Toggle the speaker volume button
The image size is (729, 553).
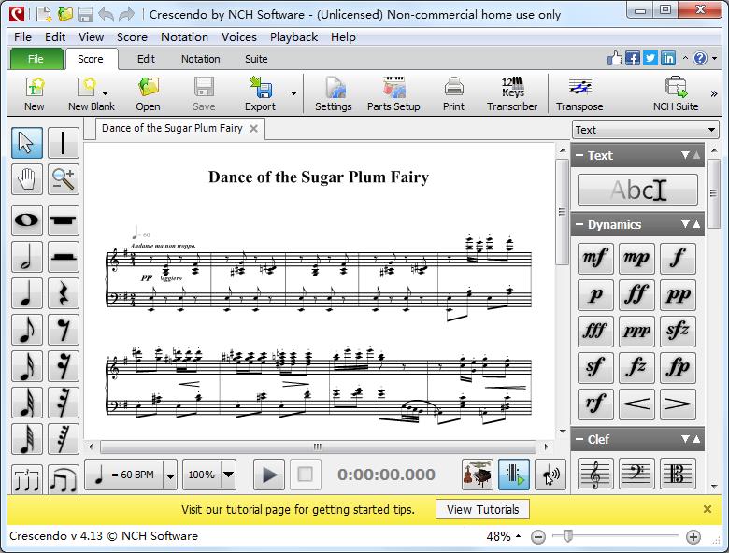(x=550, y=475)
